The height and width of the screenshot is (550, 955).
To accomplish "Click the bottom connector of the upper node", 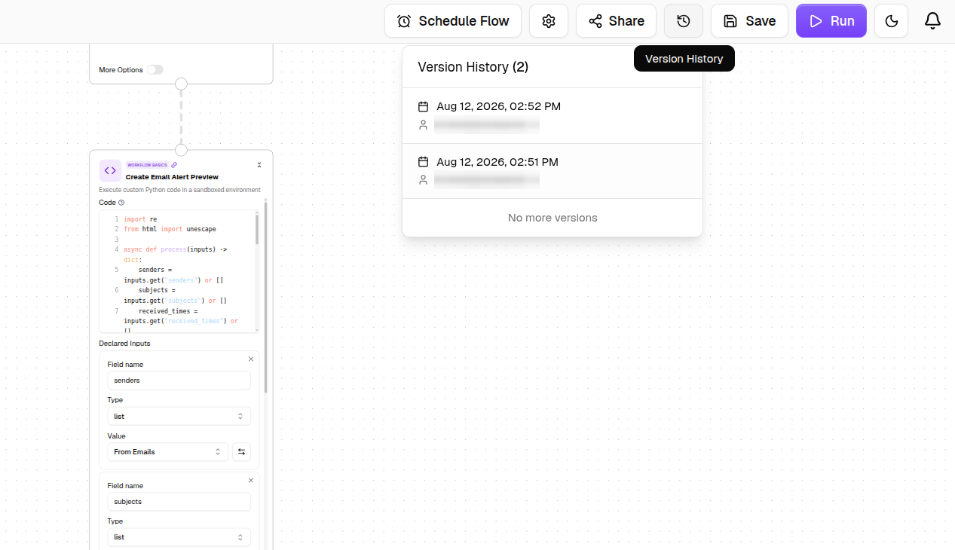I will click(181, 84).
